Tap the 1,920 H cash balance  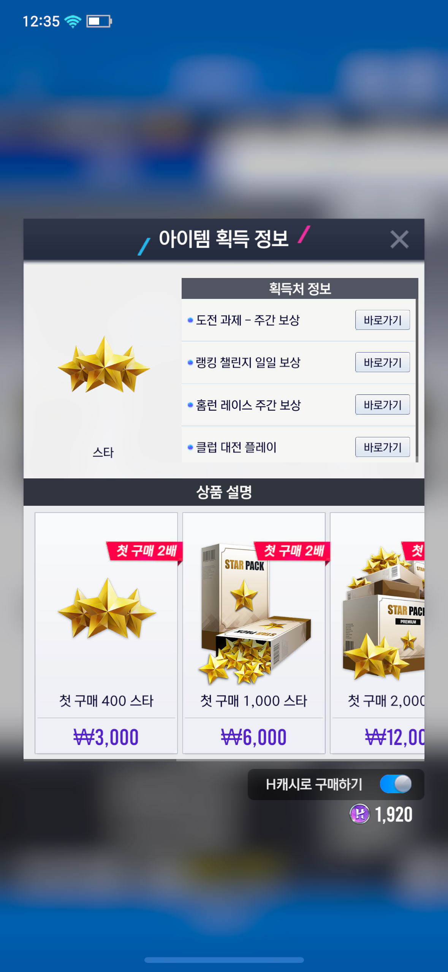coord(394,815)
